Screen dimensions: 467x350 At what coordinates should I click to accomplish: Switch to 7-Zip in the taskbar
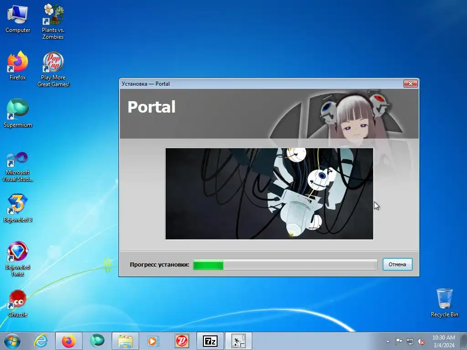[x=210, y=341]
